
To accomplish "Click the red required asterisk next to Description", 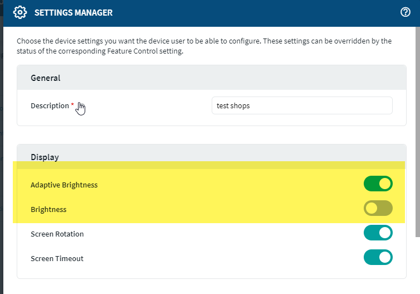I will click(x=72, y=105).
